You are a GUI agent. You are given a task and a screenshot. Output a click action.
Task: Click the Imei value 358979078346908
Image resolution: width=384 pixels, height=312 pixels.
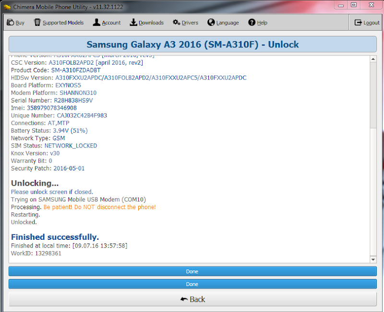[52, 108]
